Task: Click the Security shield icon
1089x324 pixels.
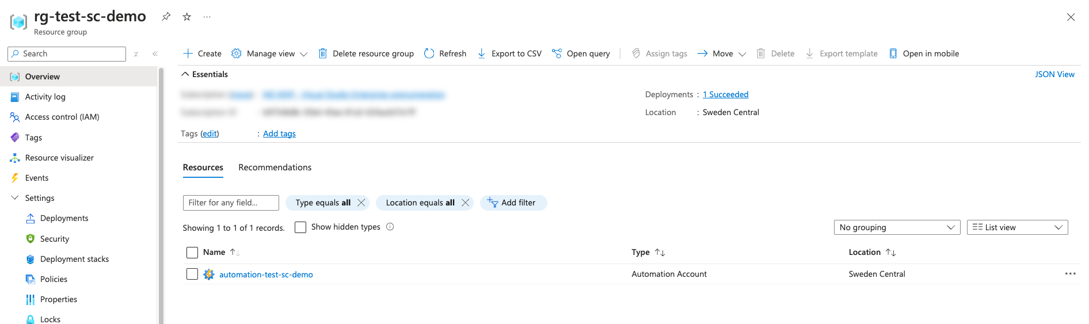Action: [31, 239]
